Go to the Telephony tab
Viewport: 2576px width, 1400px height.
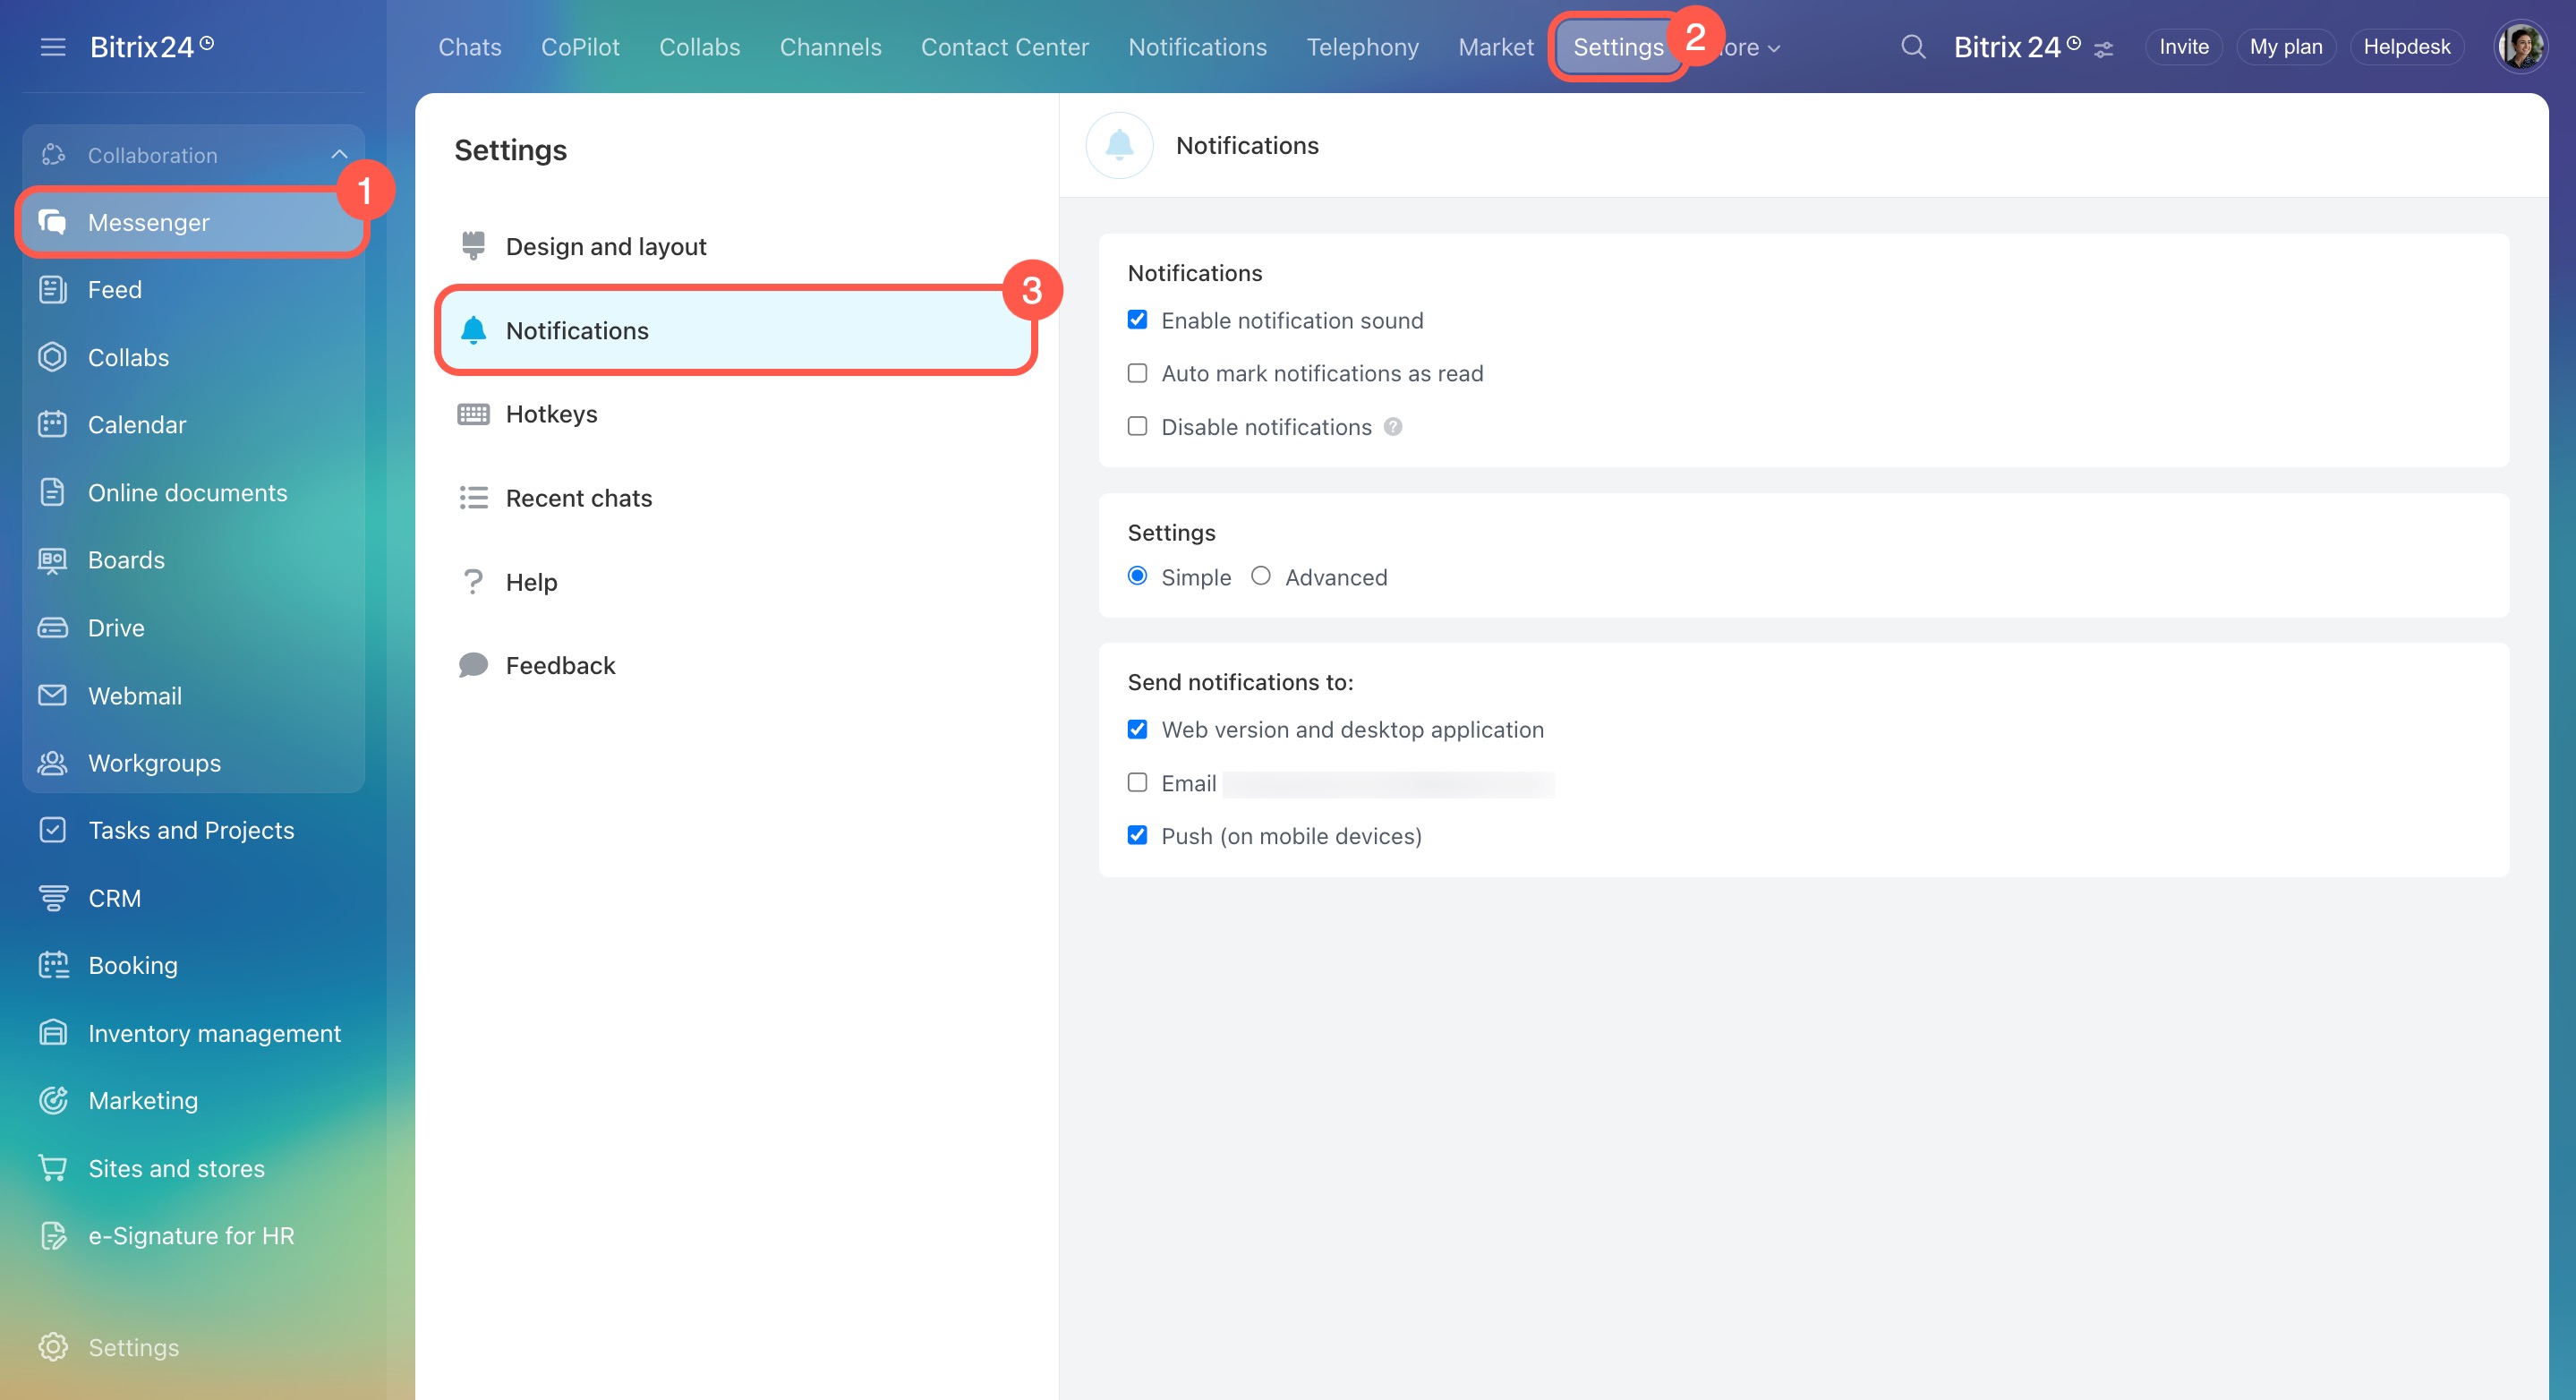tap(1362, 47)
